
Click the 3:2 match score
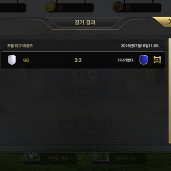click(x=78, y=60)
